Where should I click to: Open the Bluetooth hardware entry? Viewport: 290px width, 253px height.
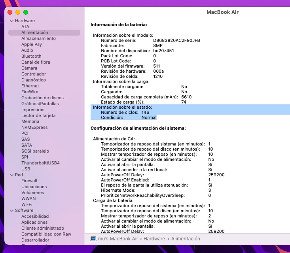(31, 56)
